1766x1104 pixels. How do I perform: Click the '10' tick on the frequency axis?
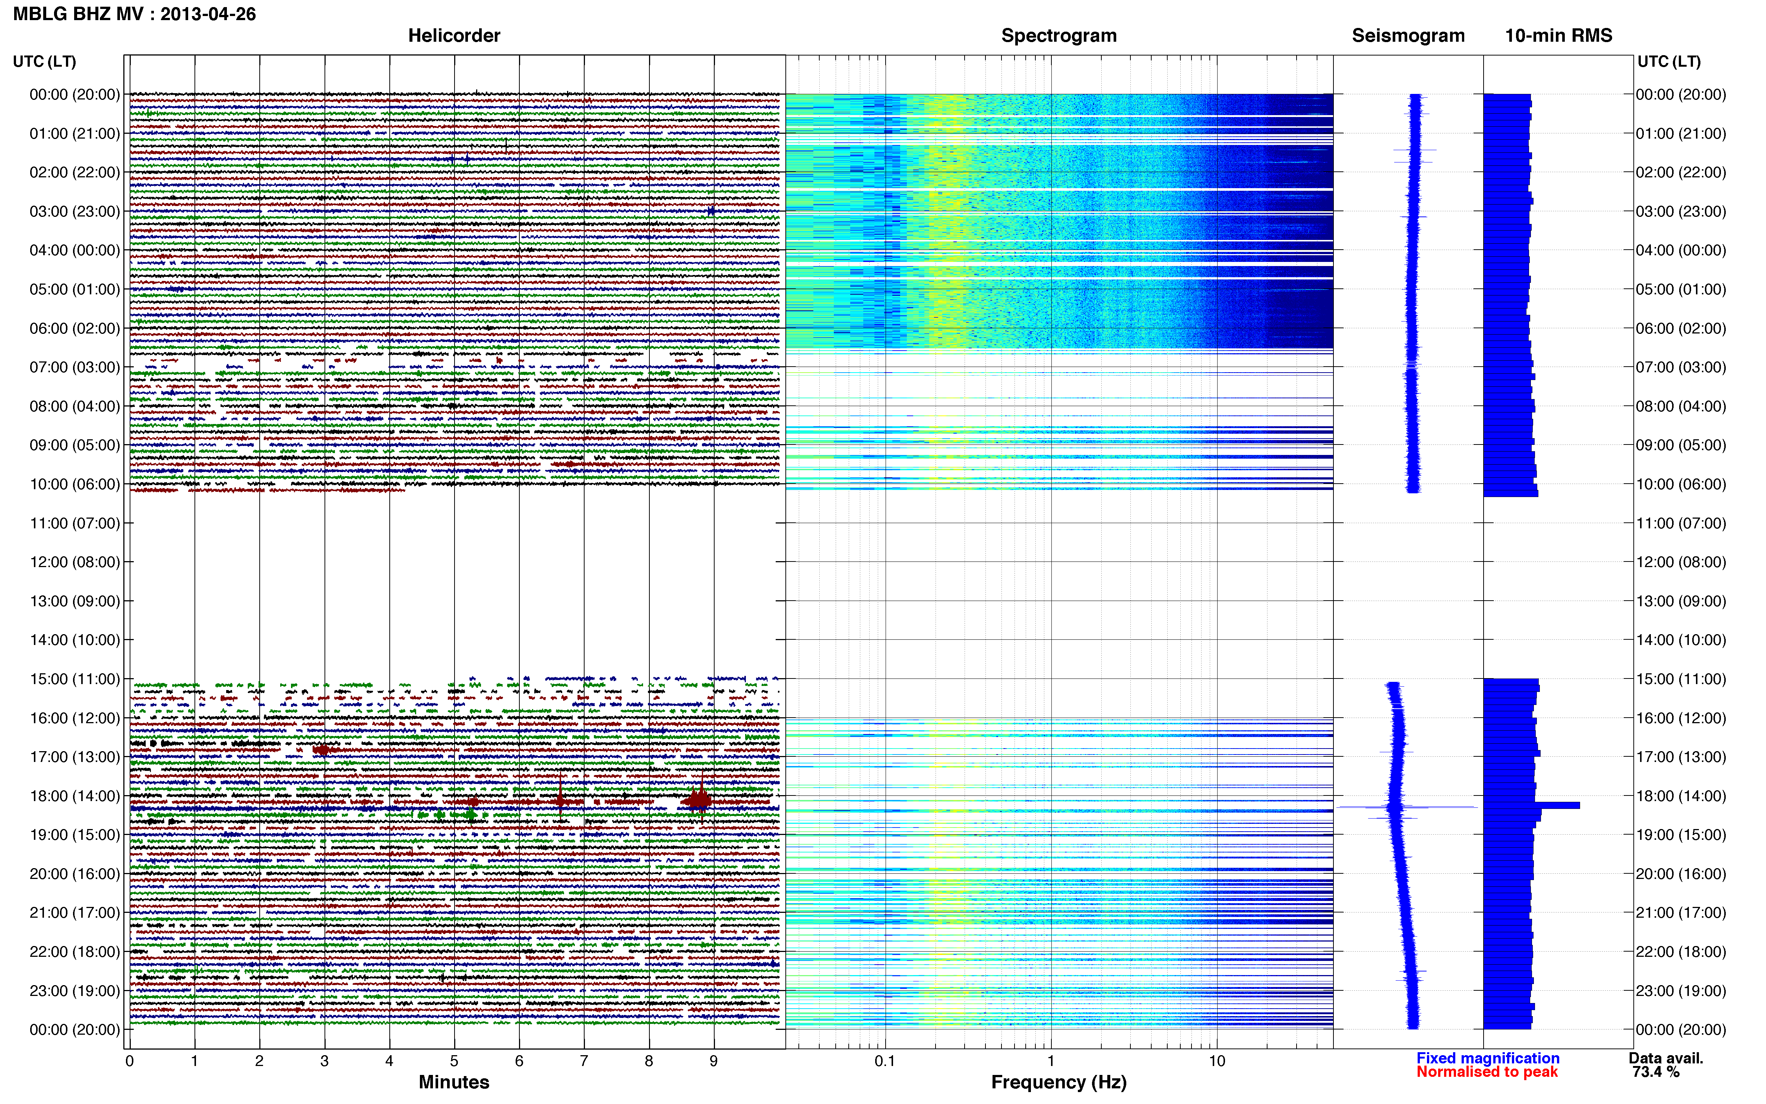tap(1217, 1061)
